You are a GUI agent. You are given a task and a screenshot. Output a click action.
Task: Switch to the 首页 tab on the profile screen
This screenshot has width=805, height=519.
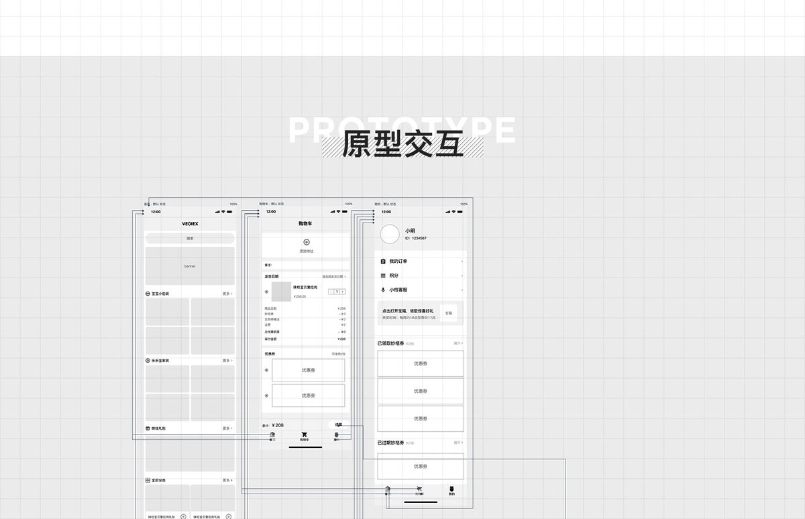388,490
